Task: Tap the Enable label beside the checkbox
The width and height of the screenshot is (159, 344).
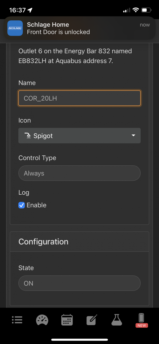Action: point(36,205)
